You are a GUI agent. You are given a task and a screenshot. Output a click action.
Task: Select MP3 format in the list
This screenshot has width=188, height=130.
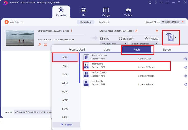tap(65, 57)
